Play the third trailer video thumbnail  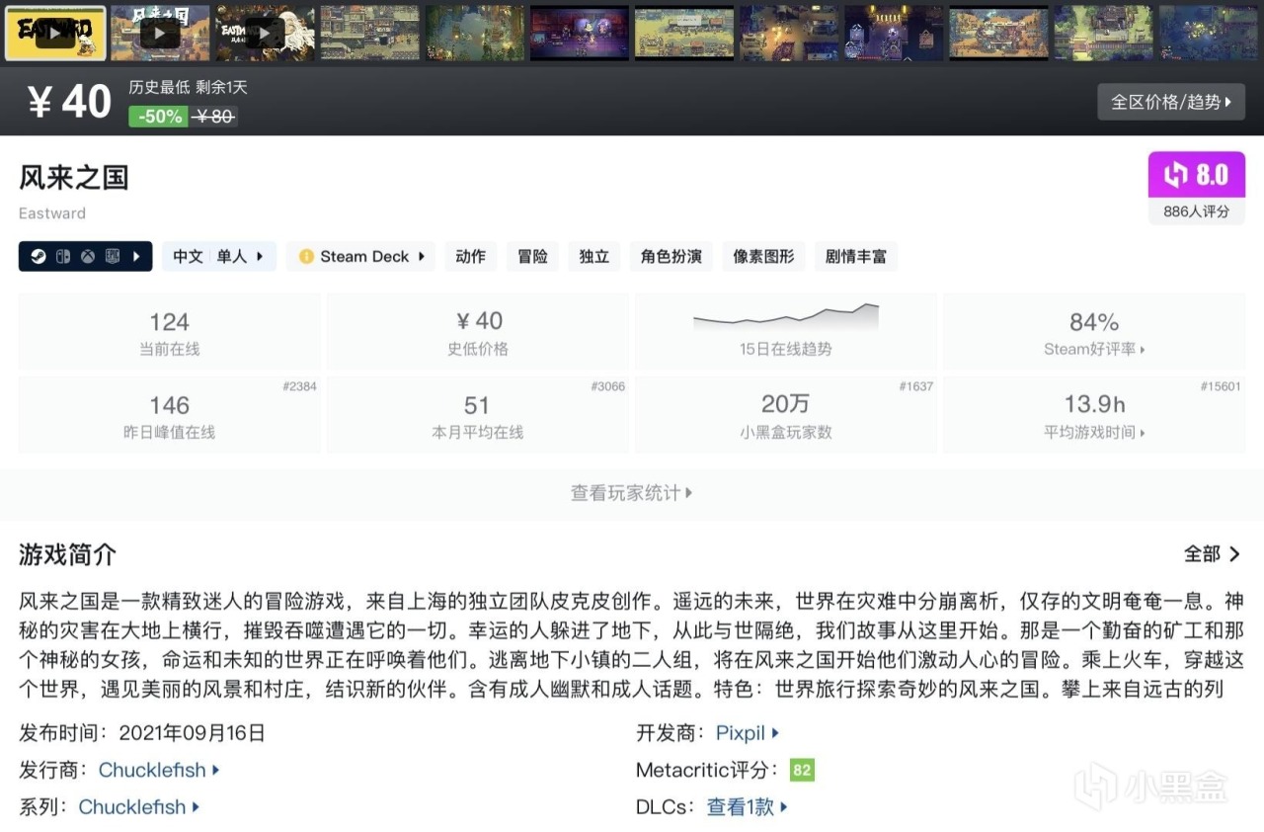pos(265,33)
